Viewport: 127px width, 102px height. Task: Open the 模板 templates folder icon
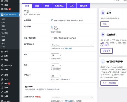[2, 70]
